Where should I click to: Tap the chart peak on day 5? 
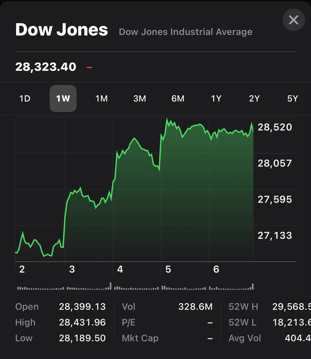tap(167, 119)
